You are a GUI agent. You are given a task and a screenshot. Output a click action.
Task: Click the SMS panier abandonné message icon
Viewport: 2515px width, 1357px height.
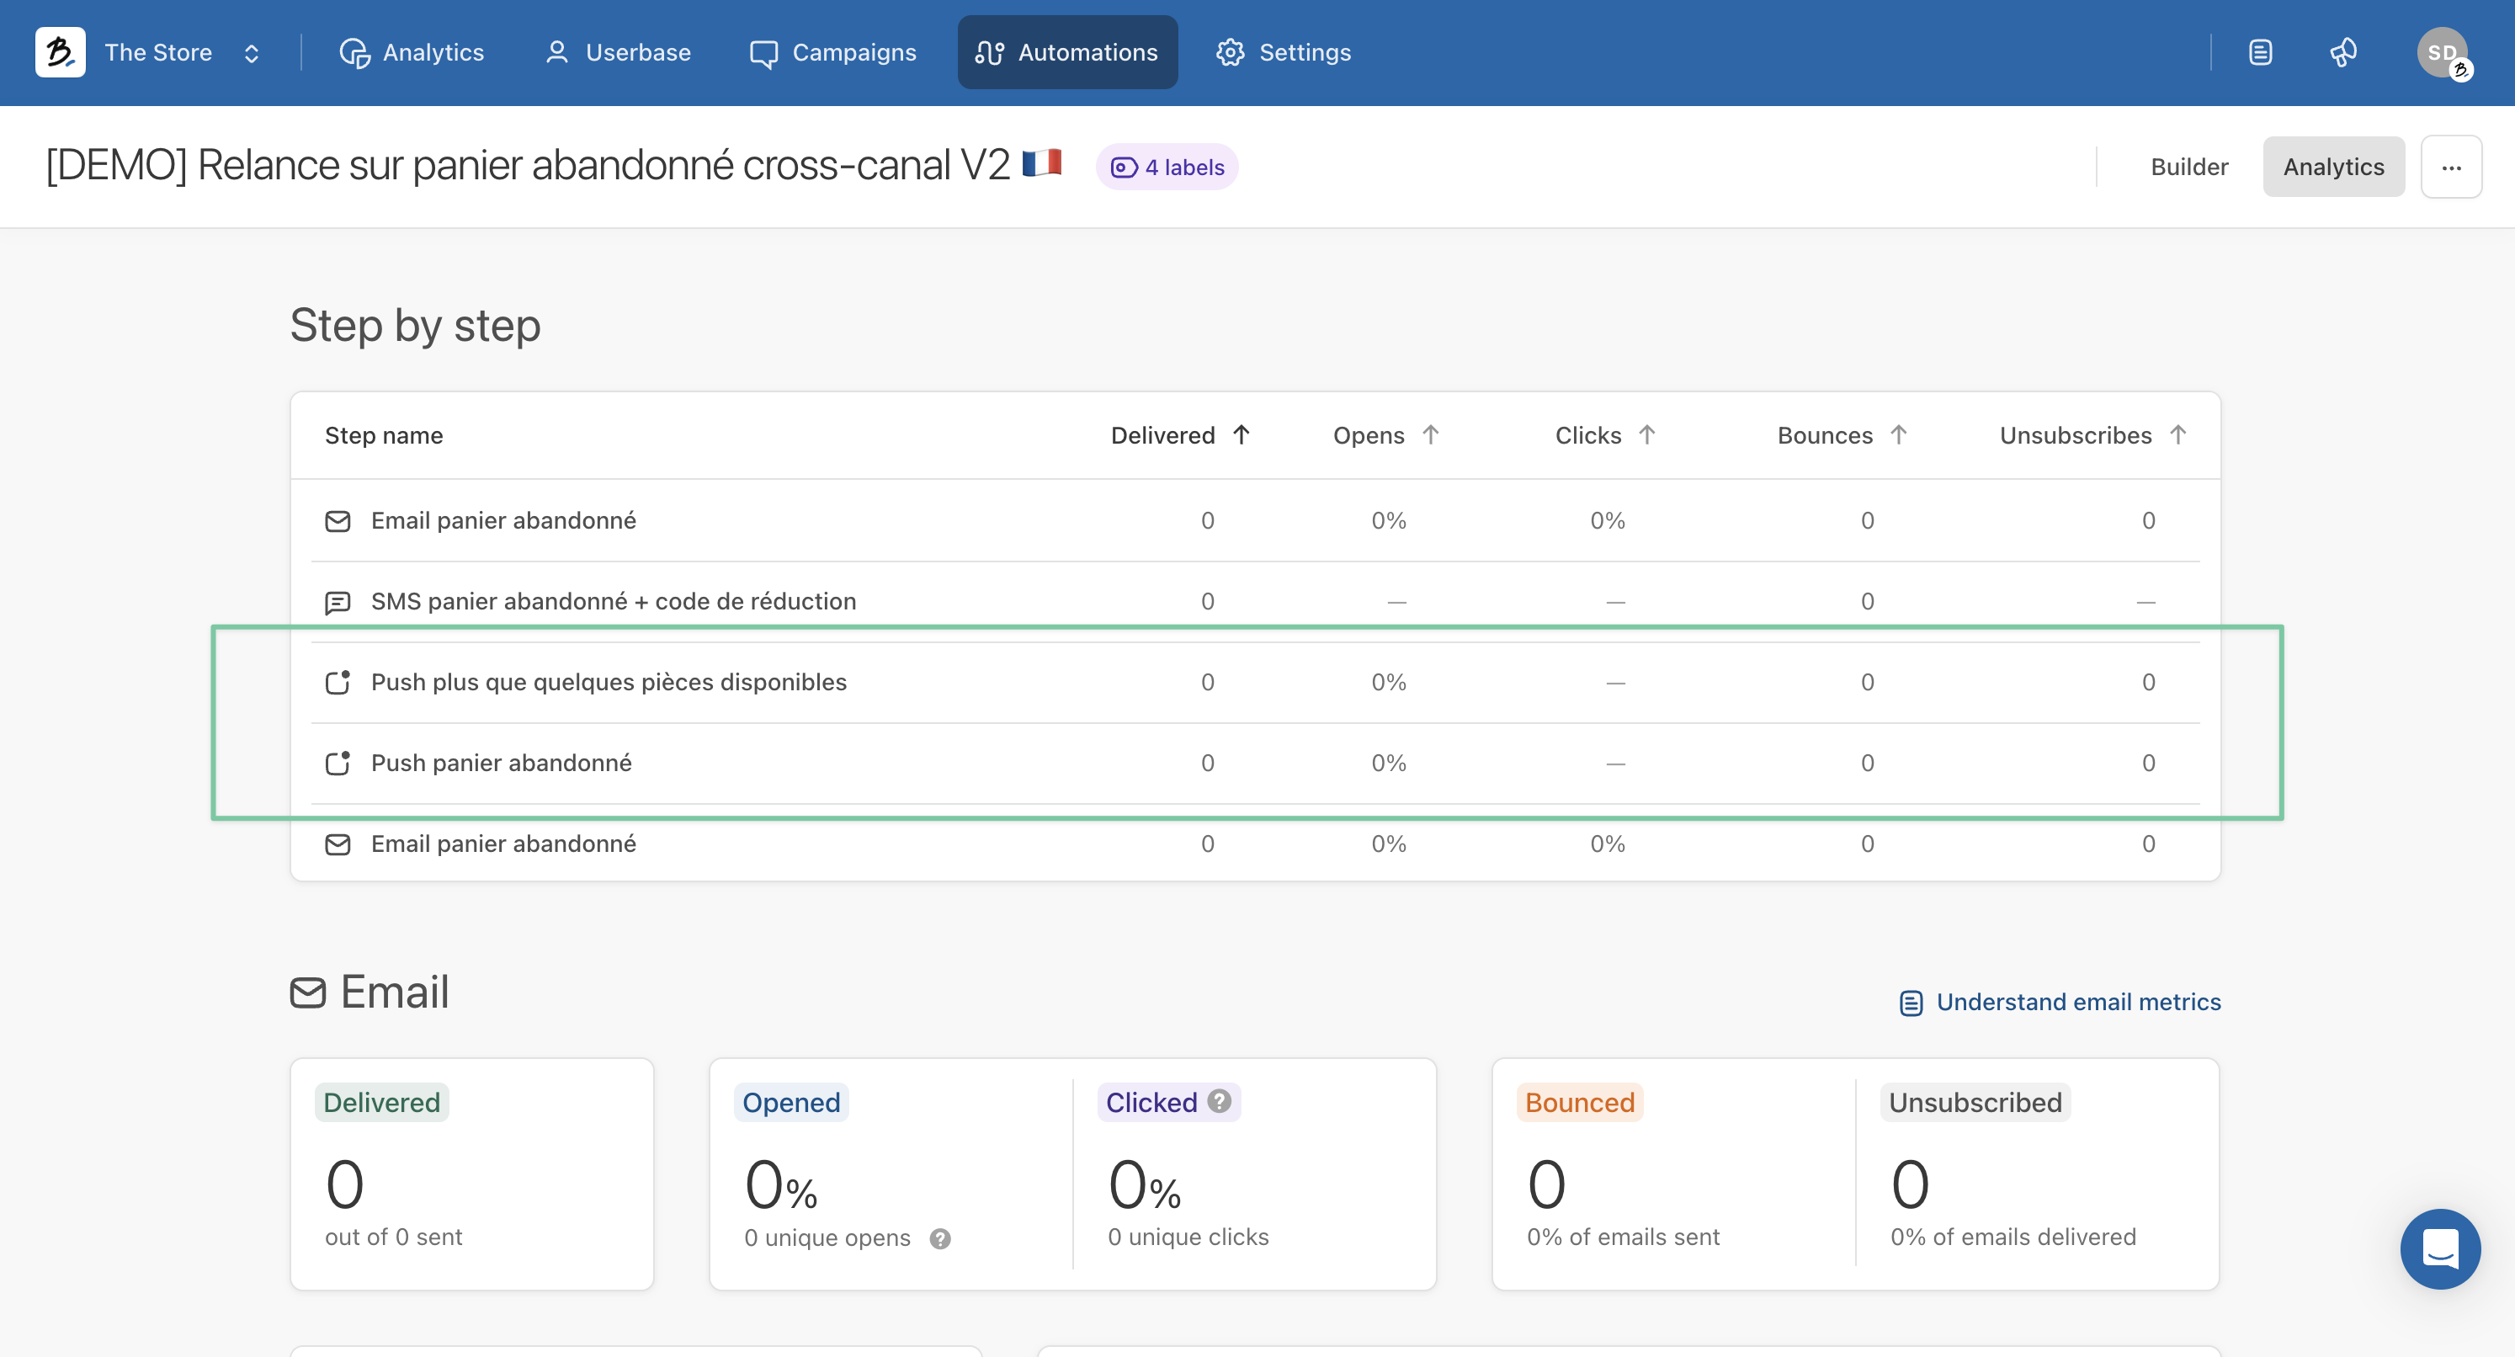tap(338, 603)
